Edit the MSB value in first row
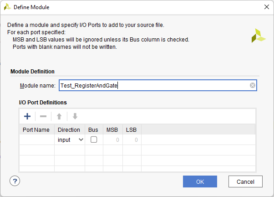This screenshot has height=197, width=274. pyautogui.click(x=113, y=140)
